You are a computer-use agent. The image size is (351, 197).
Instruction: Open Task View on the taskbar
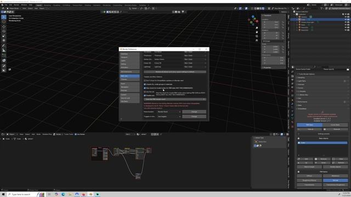click(x=49, y=194)
